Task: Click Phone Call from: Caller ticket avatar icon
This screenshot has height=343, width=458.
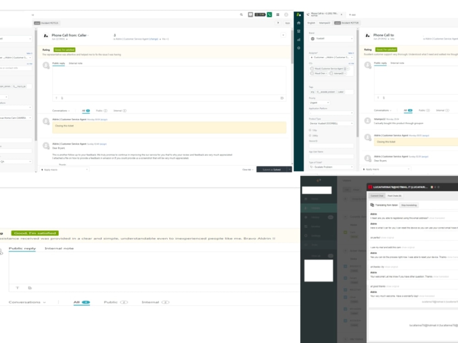Action: (x=46, y=36)
